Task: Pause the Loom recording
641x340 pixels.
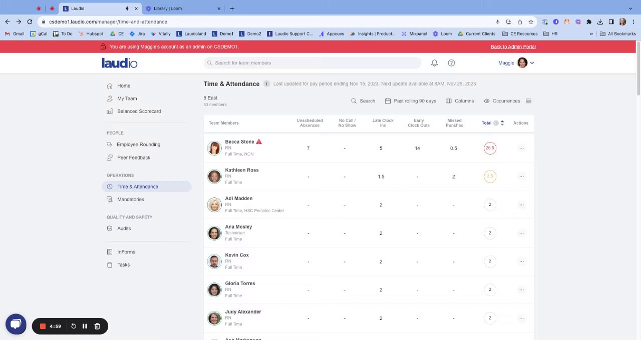Action: pyautogui.click(x=85, y=326)
